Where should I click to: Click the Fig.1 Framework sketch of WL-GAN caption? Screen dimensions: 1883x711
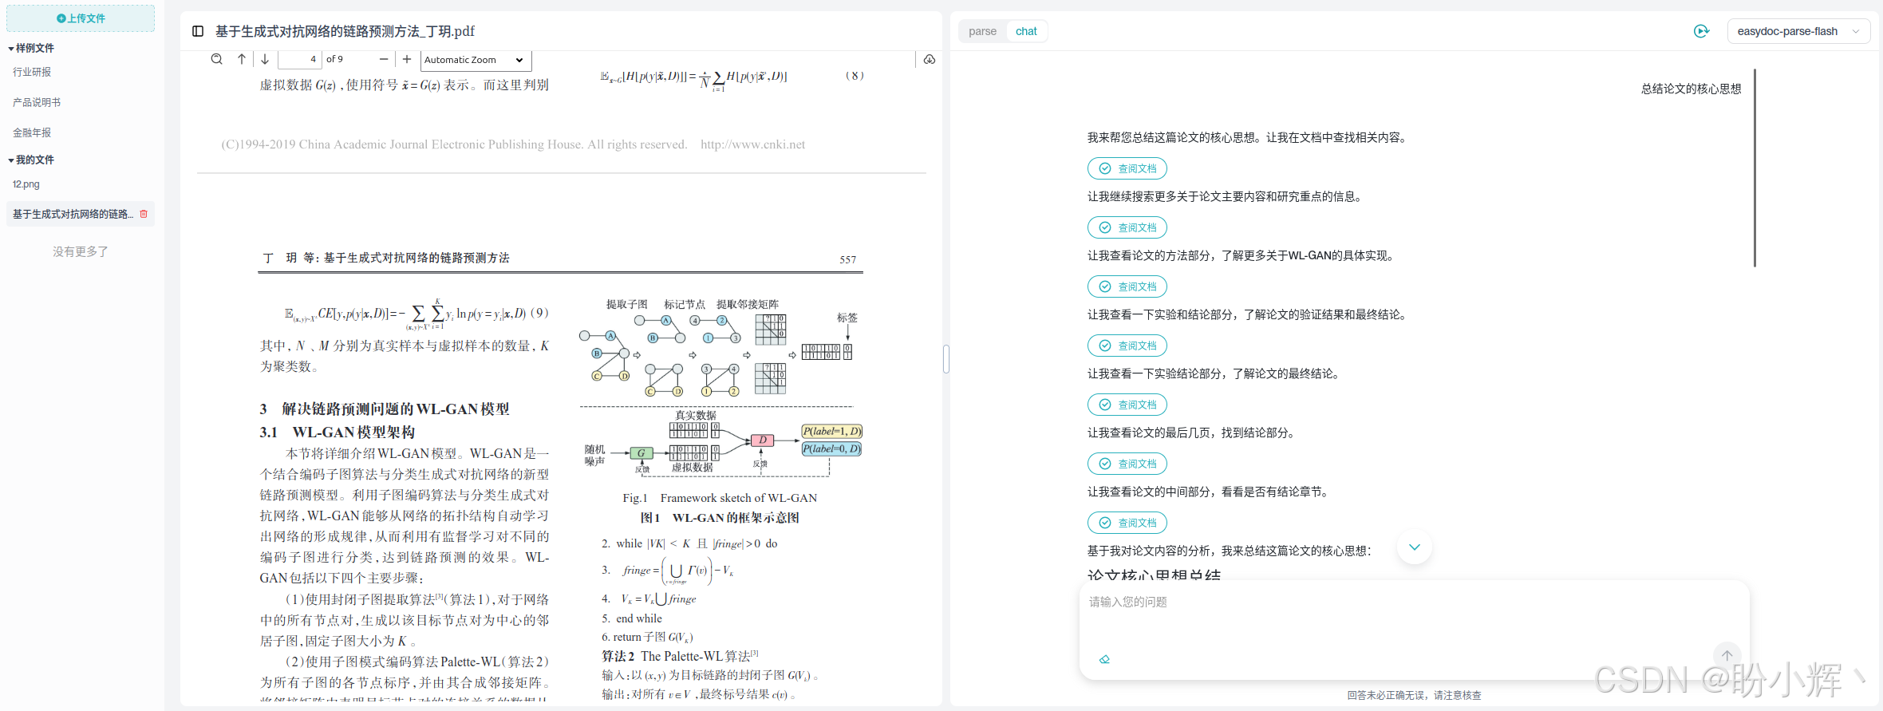pos(720,498)
